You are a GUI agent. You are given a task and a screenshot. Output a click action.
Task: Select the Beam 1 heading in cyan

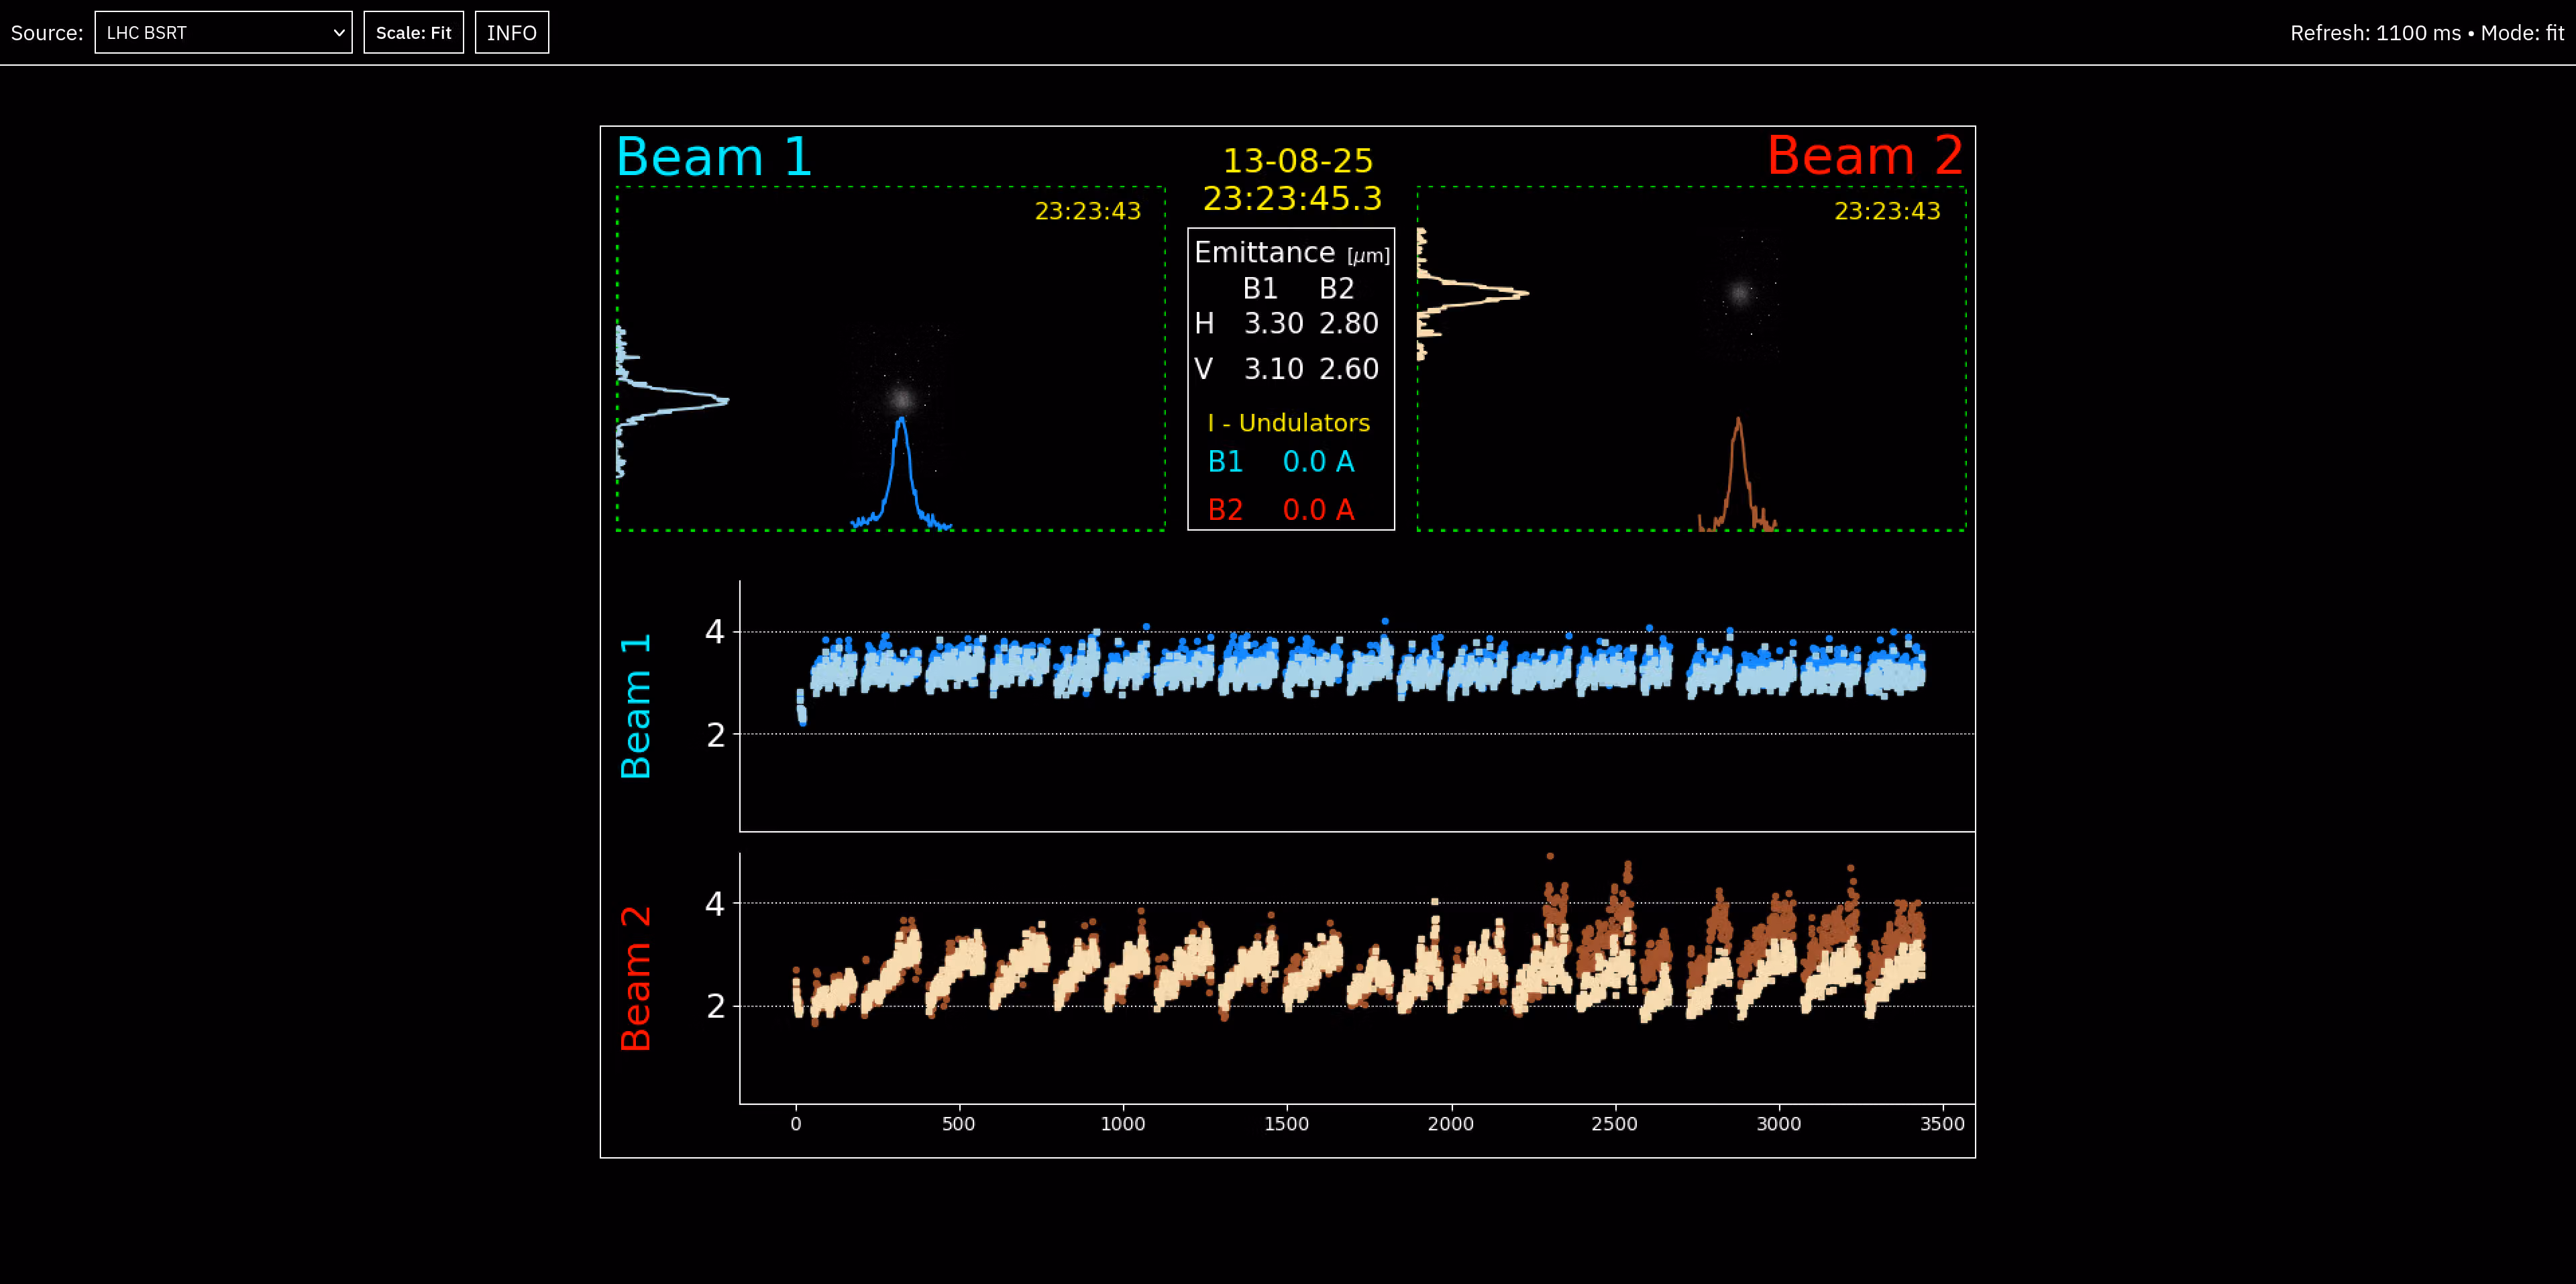tap(713, 157)
